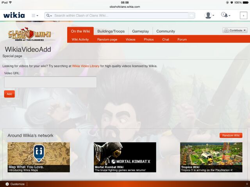Open the Mortal Kombat Wiki thumbnail
This screenshot has height=187, width=250.
(125, 157)
